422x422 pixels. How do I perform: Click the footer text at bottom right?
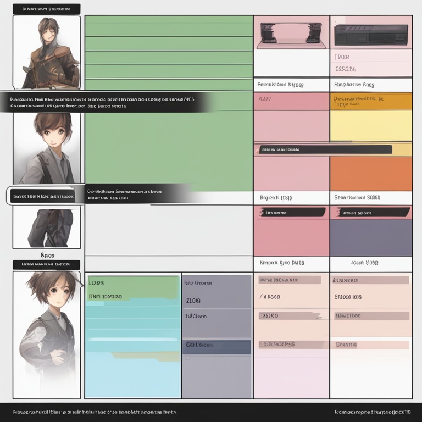pyautogui.click(x=373, y=412)
